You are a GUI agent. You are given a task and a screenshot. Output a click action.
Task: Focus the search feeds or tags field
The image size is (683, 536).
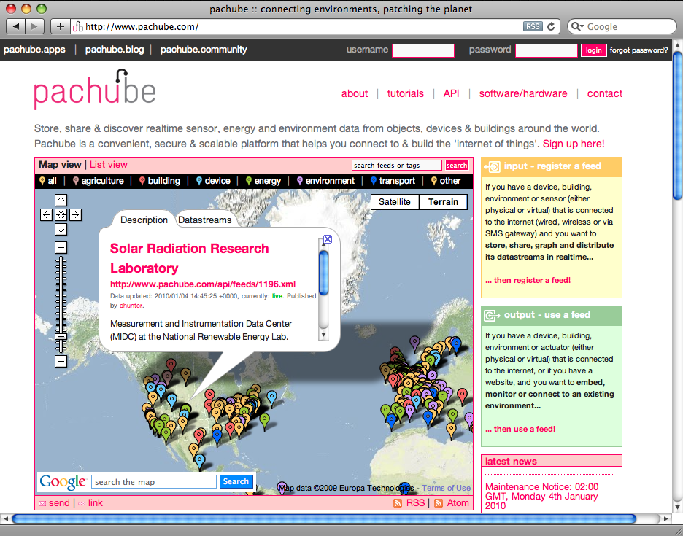click(x=397, y=165)
